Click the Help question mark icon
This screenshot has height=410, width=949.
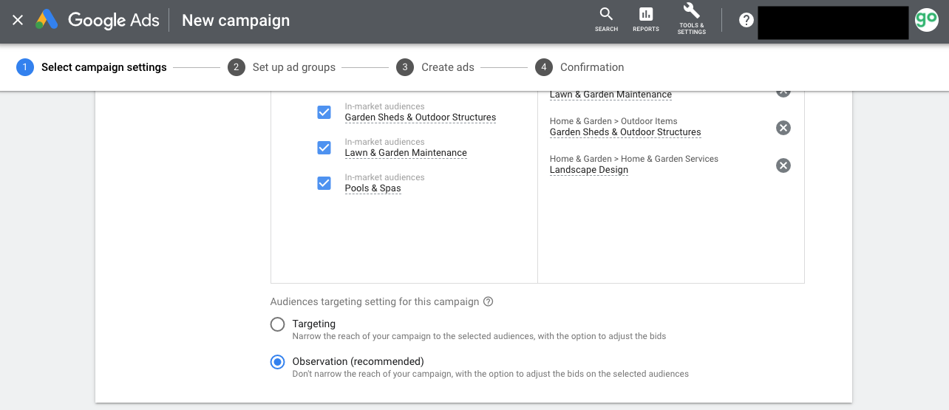coord(746,20)
